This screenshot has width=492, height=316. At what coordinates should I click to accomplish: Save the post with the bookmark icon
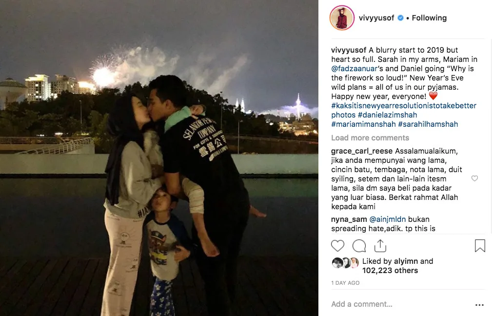(x=480, y=246)
